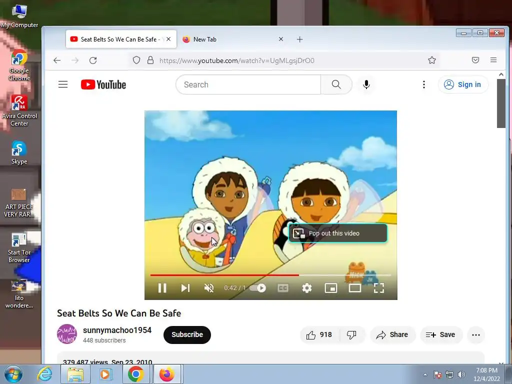Enter fullscreen on the video
The height and width of the screenshot is (384, 512).
[379, 288]
